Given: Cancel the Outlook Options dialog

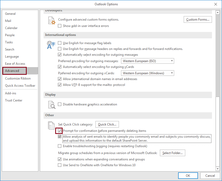Looking at the screenshot, I should (x=210, y=176).
